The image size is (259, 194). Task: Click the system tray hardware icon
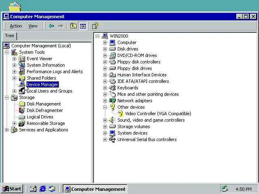click(x=225, y=189)
